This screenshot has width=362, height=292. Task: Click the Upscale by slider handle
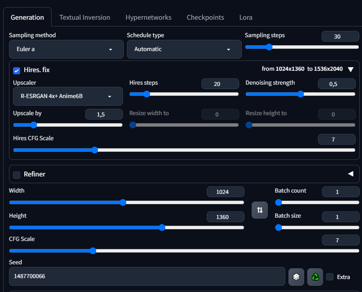click(x=34, y=125)
